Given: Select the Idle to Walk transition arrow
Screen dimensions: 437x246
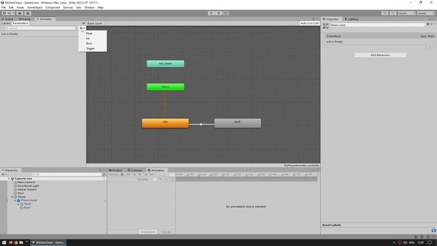Looking at the screenshot, I should [201, 124].
